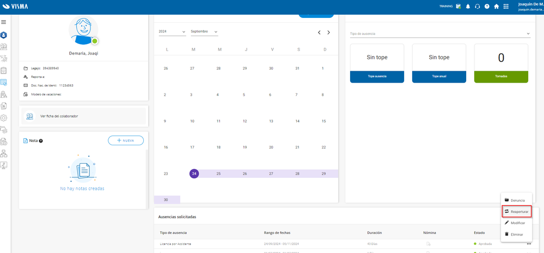Open the hamburger menu in the sidebar

tap(4, 22)
